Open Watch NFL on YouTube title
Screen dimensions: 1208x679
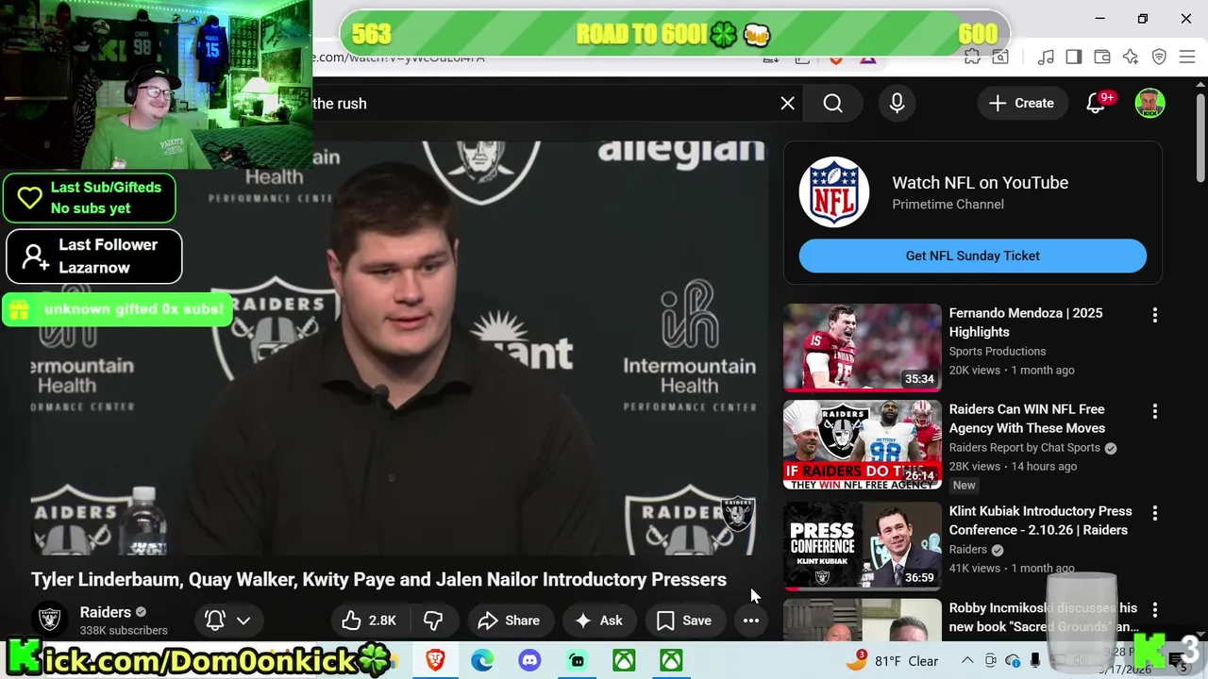click(x=981, y=183)
